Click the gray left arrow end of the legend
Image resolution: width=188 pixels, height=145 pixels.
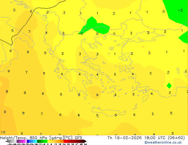coord(7,141)
